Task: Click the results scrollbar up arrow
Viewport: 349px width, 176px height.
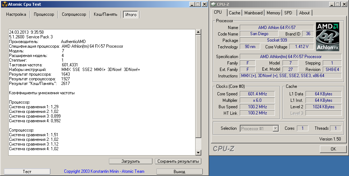Action: click(x=198, y=32)
